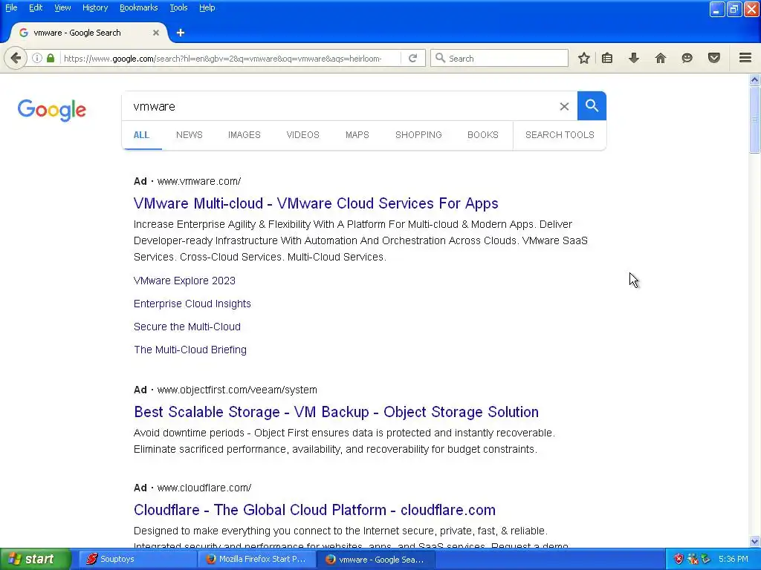Show bookmarks list icon
Image resolution: width=761 pixels, height=570 pixels.
607,58
